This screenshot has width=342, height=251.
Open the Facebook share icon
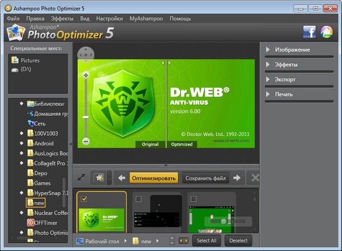coord(310,32)
